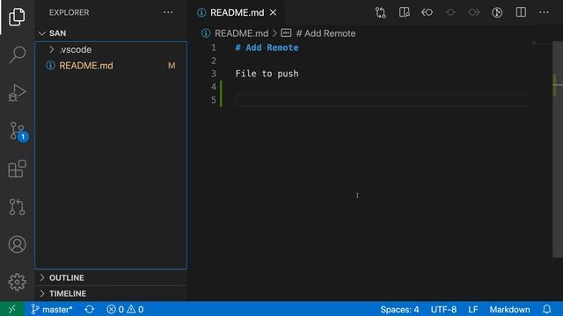This screenshot has height=316, width=563.
Task: Expand the TIMELINE section
Action: [111, 293]
